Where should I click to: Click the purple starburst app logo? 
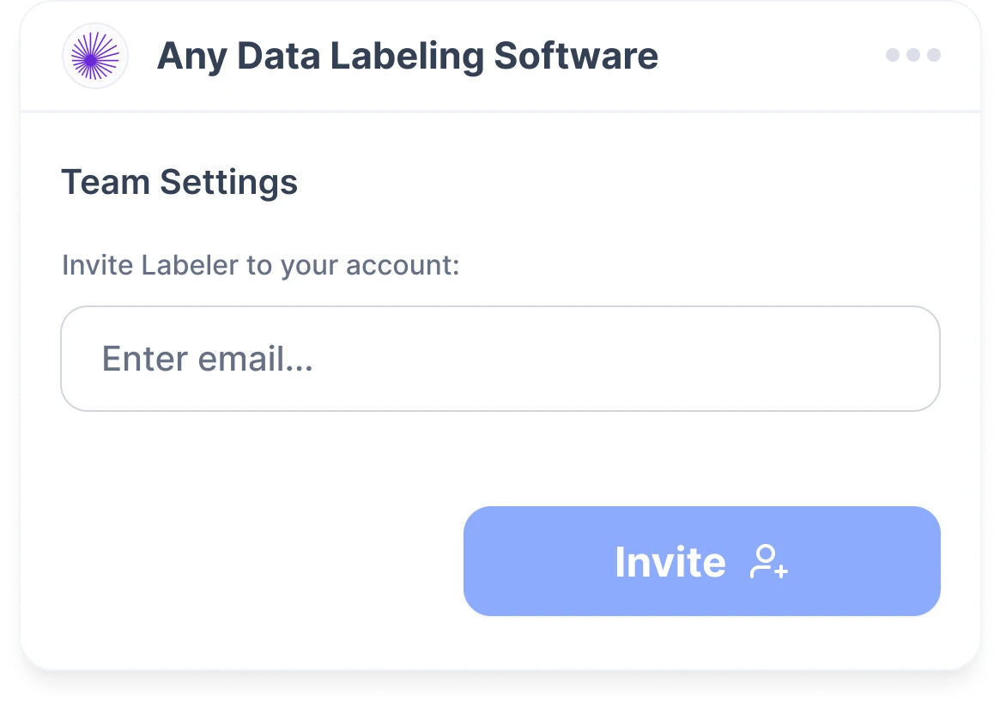pyautogui.click(x=95, y=56)
